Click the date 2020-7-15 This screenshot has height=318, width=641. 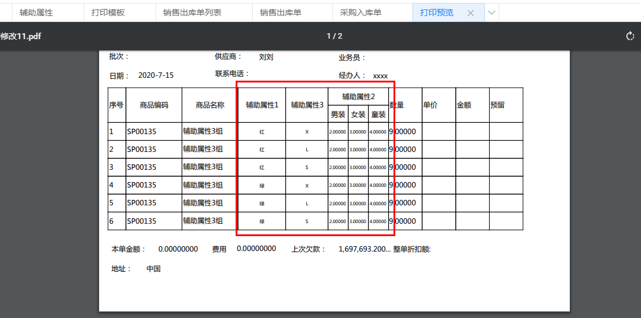156,75
